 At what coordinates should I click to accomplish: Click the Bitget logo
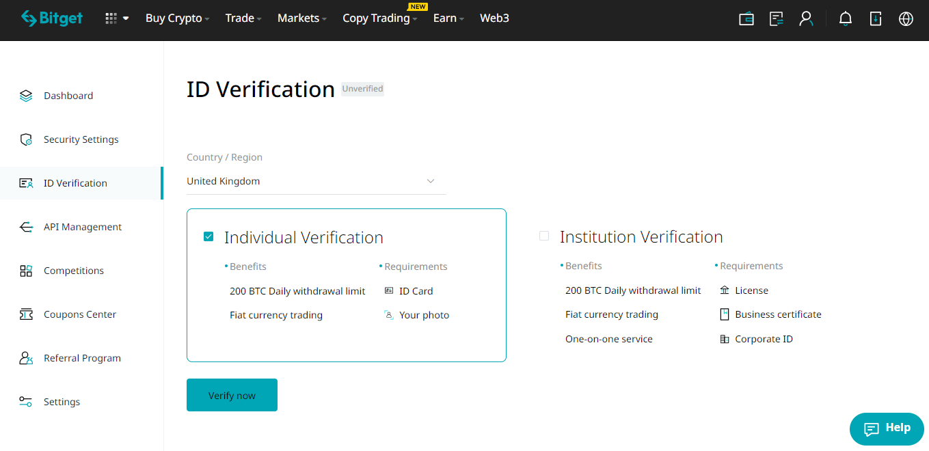(x=52, y=18)
